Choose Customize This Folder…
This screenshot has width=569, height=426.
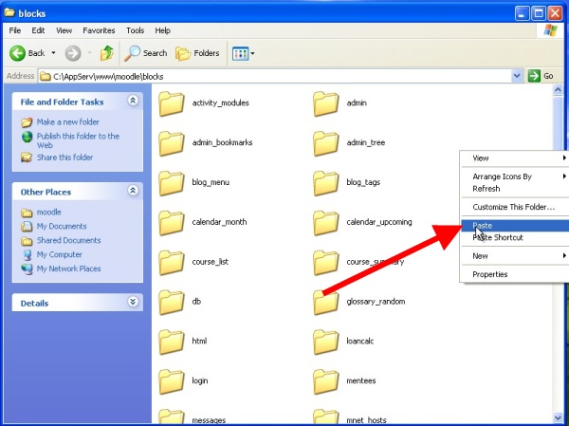tap(515, 207)
